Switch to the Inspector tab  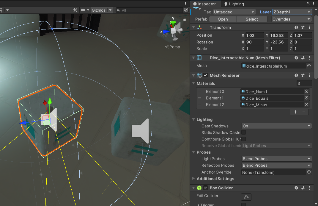tap(205, 4)
